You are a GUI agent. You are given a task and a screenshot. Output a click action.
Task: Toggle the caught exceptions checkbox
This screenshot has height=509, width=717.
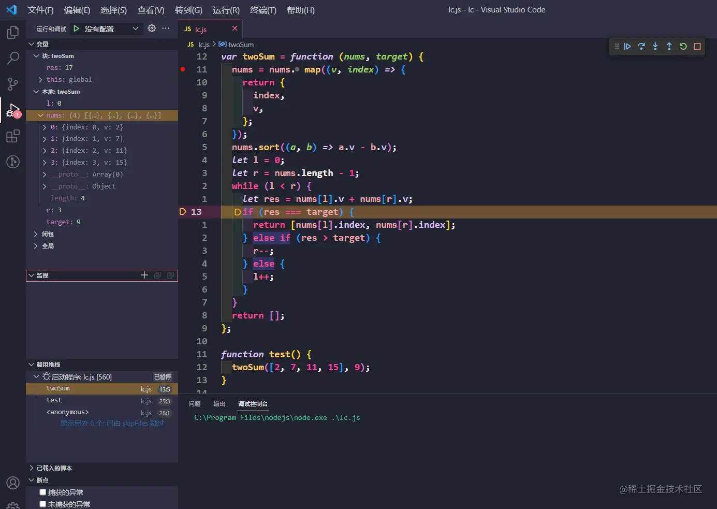43,492
